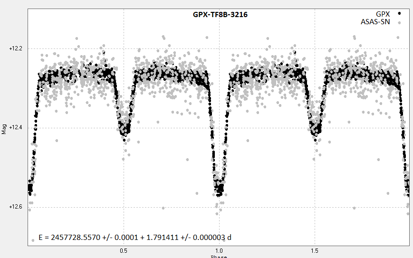Click the gray ASAS-SN legend marker
The image size is (413, 258).
tap(399, 23)
